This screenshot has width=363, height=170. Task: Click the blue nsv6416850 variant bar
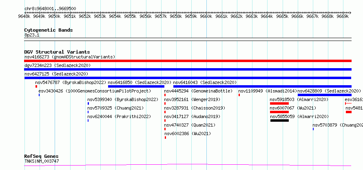tap(136, 86)
